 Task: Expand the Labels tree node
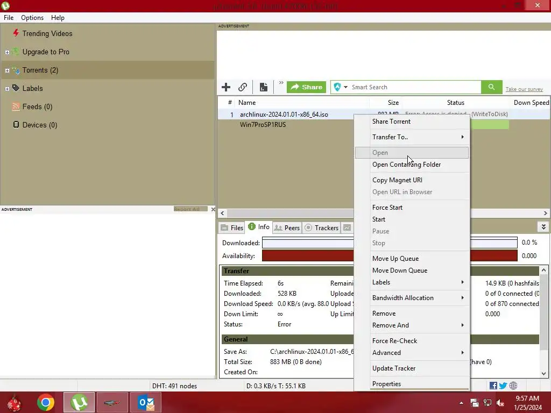(7, 89)
